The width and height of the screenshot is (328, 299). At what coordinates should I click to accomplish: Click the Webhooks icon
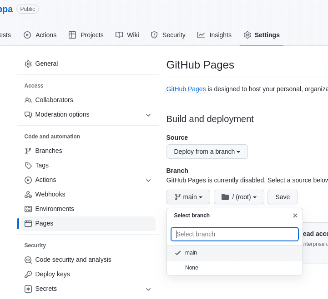(28, 195)
